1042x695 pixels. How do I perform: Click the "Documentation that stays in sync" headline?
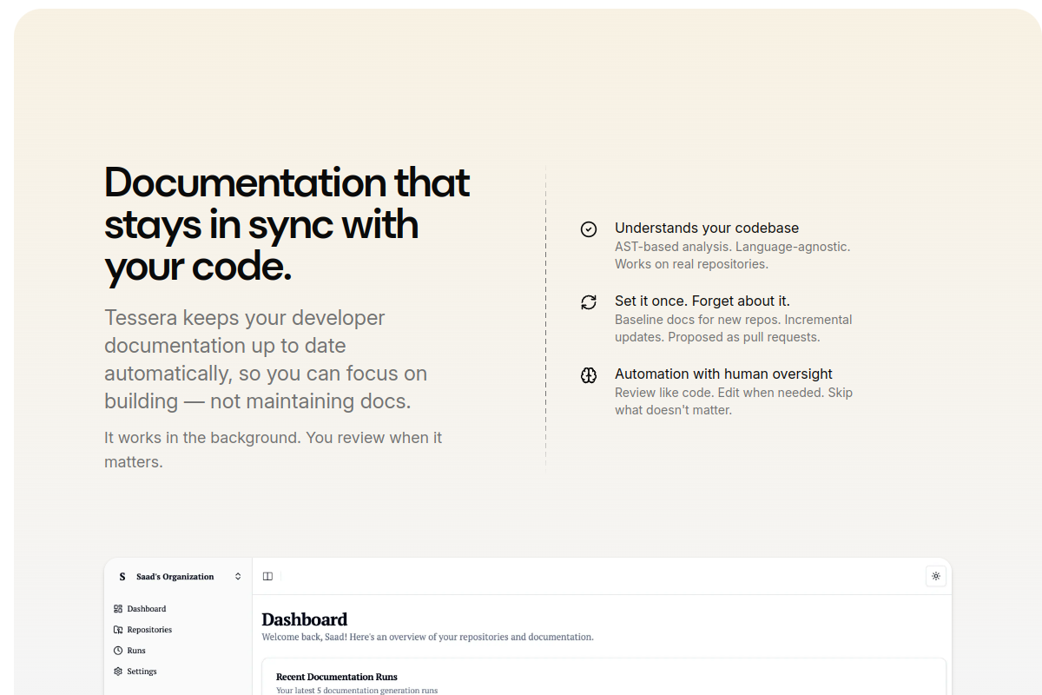tap(287, 225)
